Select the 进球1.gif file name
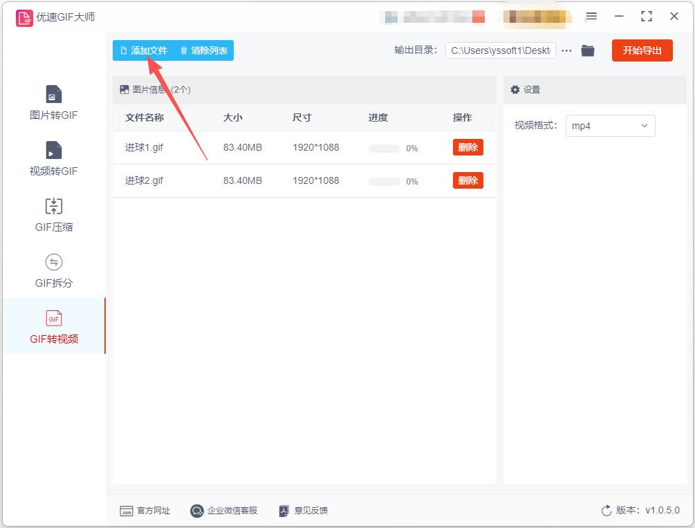This screenshot has width=695, height=528. (144, 147)
